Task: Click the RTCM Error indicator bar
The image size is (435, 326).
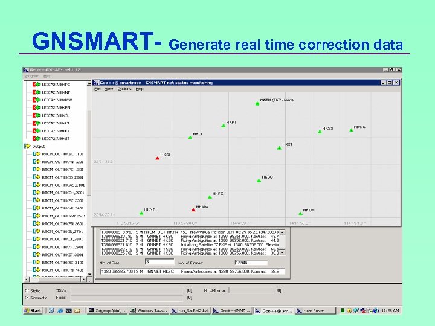Action: click(x=251, y=290)
